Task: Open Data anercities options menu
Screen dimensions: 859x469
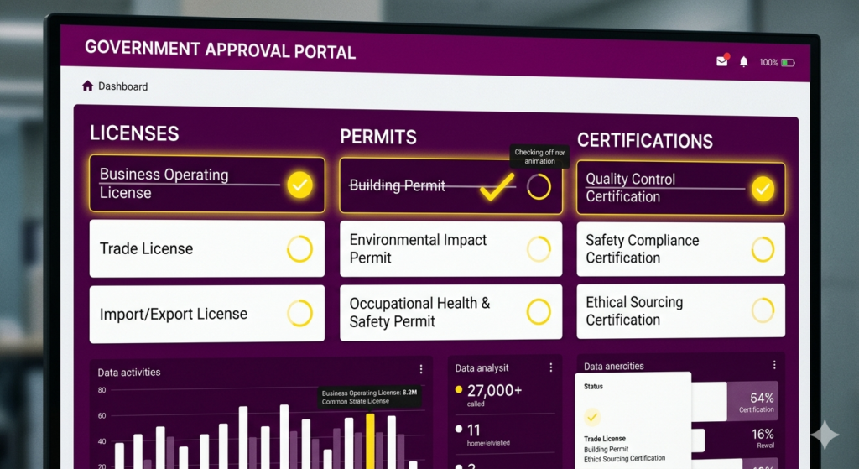Action: pos(774,365)
